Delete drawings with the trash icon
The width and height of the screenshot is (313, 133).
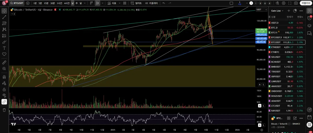click(x=4, y=110)
